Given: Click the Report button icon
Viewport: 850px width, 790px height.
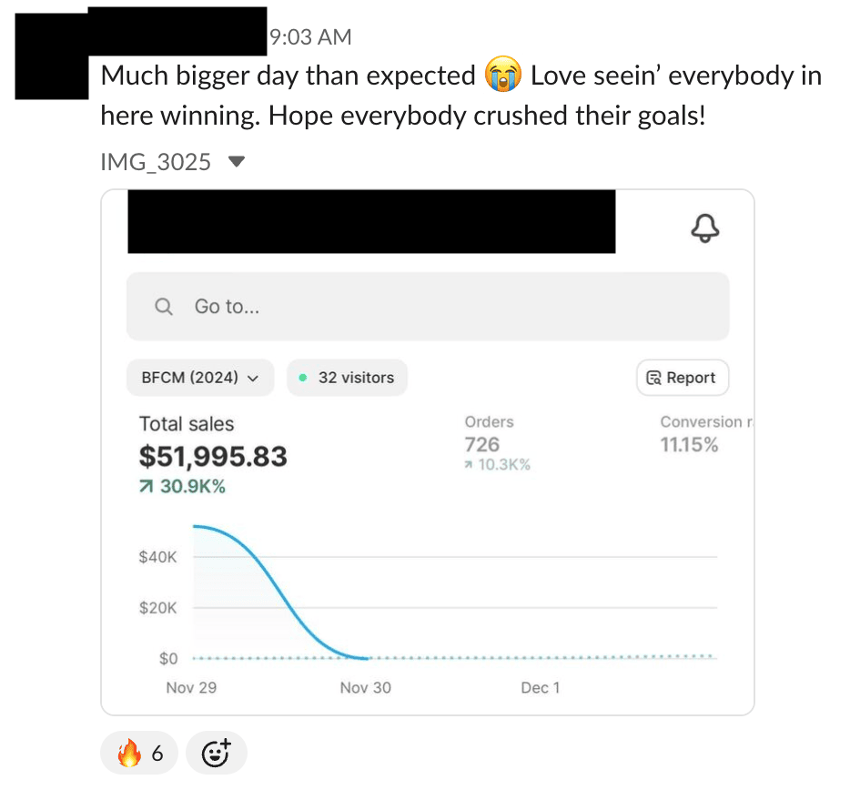Looking at the screenshot, I should 653,378.
